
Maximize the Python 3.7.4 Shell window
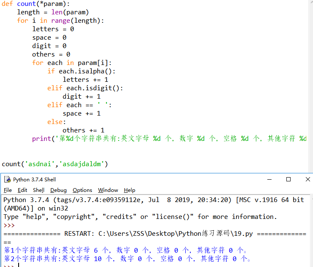click(288, 179)
